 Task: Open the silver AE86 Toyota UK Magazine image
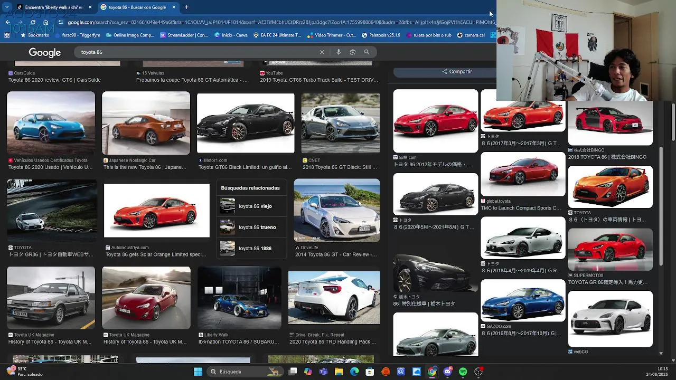point(51,298)
